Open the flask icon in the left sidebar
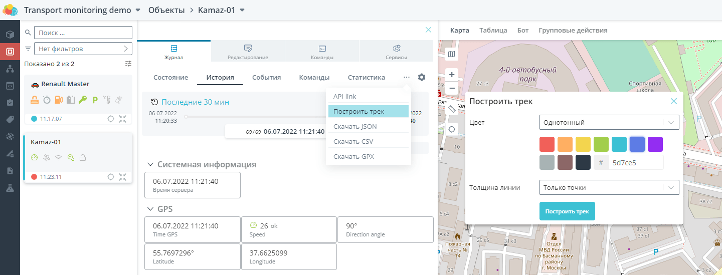 click(x=10, y=188)
